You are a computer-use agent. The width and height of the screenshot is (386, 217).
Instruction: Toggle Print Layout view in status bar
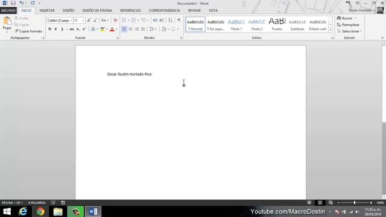pyautogui.click(x=320, y=203)
